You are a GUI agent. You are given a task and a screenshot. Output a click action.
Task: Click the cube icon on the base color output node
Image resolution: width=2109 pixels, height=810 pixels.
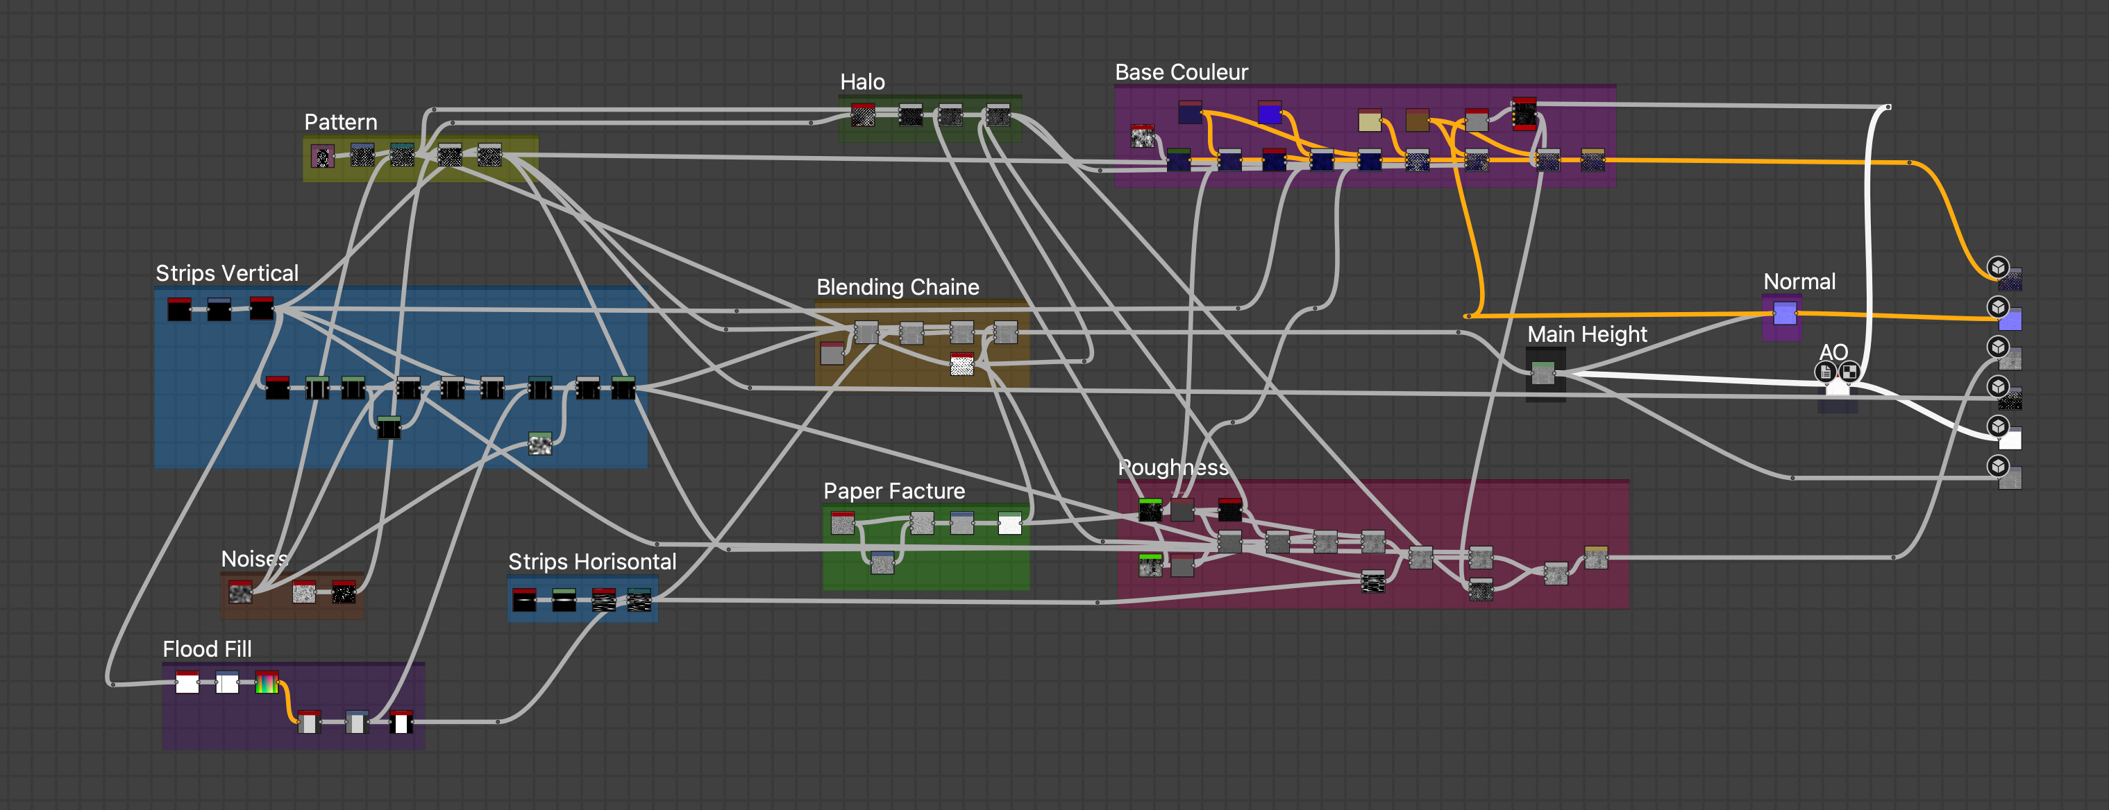click(1998, 267)
